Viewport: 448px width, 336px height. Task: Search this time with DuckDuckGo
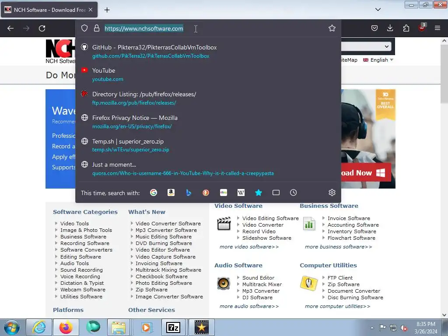(x=206, y=192)
